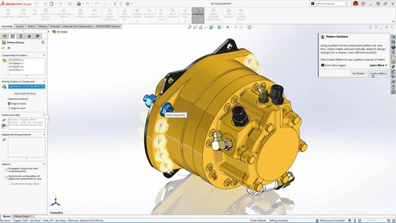The image size is (396, 223).
Task: Open the user profile avatar
Action: tap(355, 4)
